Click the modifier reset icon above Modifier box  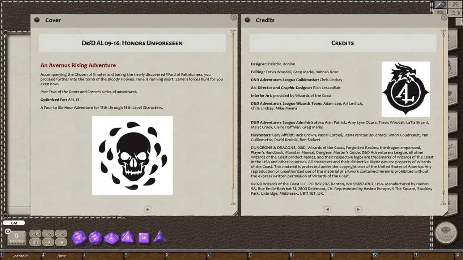(8, 231)
